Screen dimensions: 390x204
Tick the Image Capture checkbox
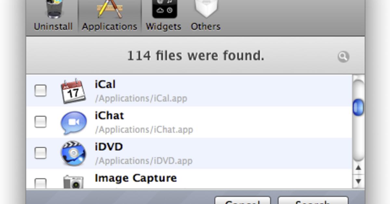click(x=41, y=183)
